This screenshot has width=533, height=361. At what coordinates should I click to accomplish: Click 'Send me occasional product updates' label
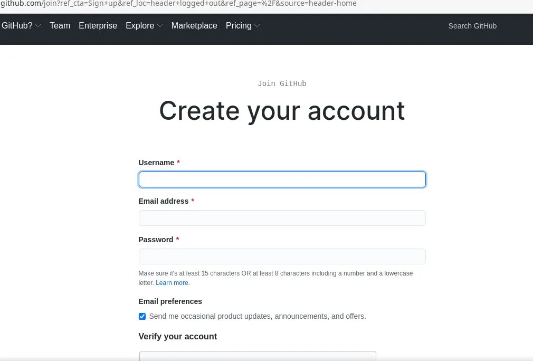(258, 317)
